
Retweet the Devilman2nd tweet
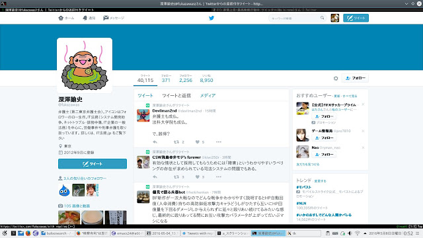point(176,142)
